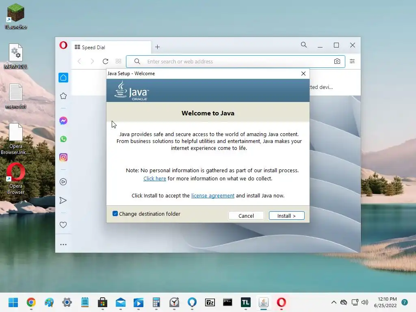Switch to Opera via taskbar icon
The image size is (416, 312).
[x=281, y=302]
